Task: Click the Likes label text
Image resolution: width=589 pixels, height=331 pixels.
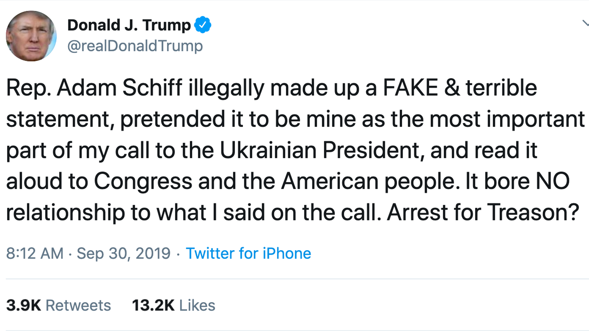Action: (198, 305)
